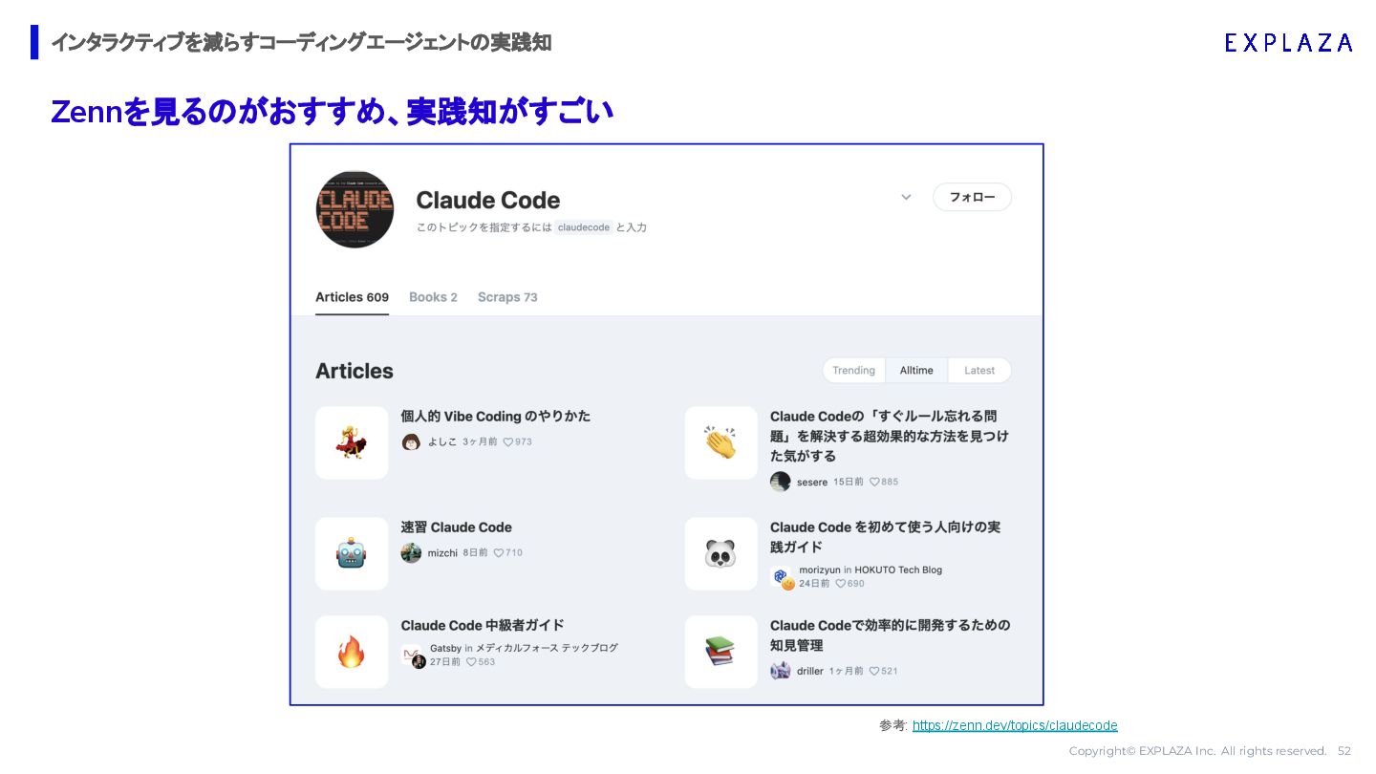Viewport: 1376px width, 774px height.
Task: Open the zenn.dev/topics/claudecode reference link
Action: click(1015, 726)
